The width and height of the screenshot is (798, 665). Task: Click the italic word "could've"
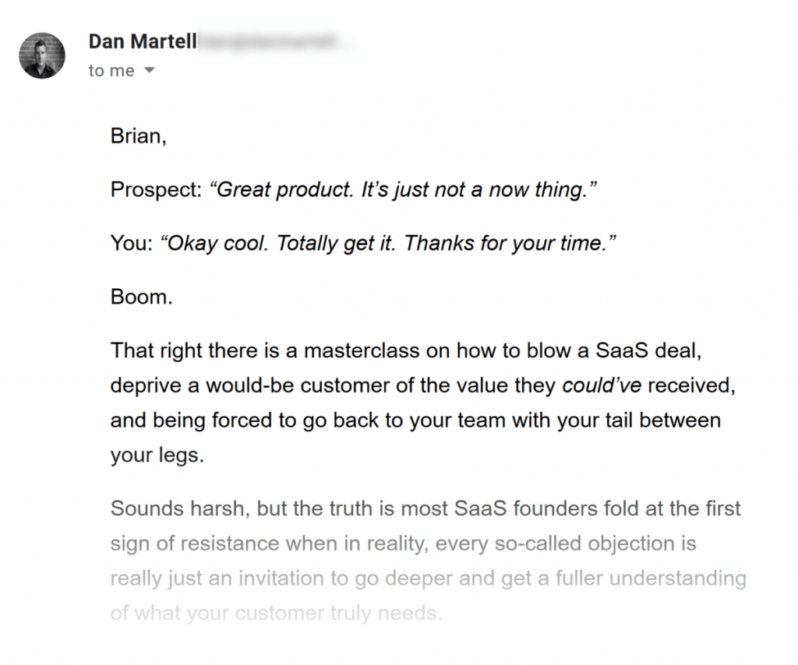pos(602,385)
